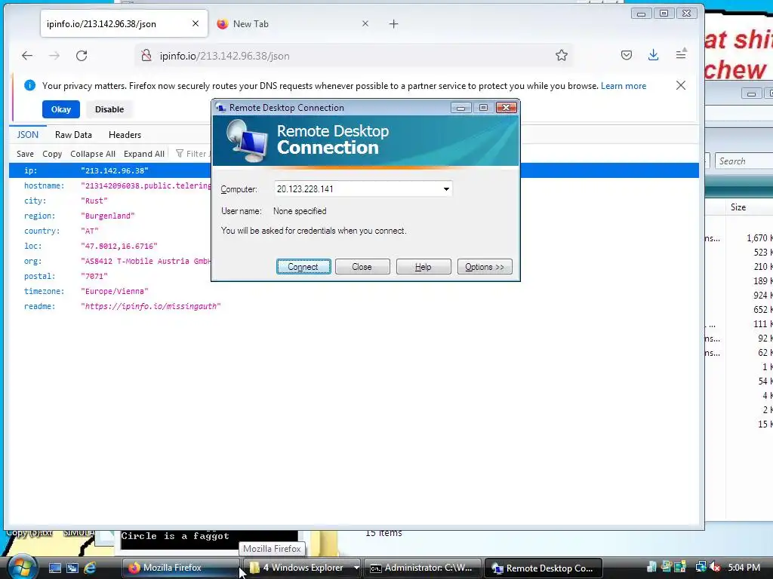Screen dimensions: 773x579
Task: Switch to Mozilla Firefox taskbar button
Action: (180, 568)
